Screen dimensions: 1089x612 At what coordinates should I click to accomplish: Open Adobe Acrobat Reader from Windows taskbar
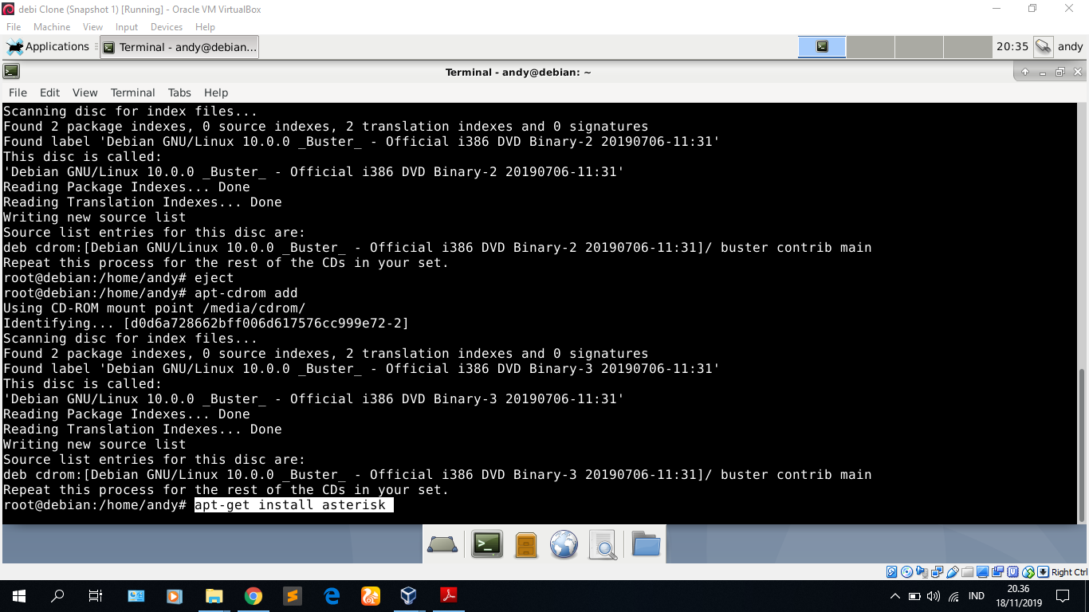(448, 596)
